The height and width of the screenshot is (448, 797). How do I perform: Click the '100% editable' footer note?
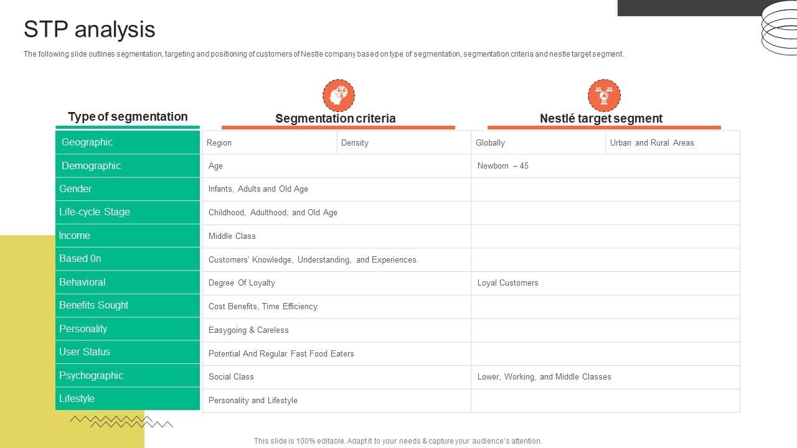tap(398, 441)
